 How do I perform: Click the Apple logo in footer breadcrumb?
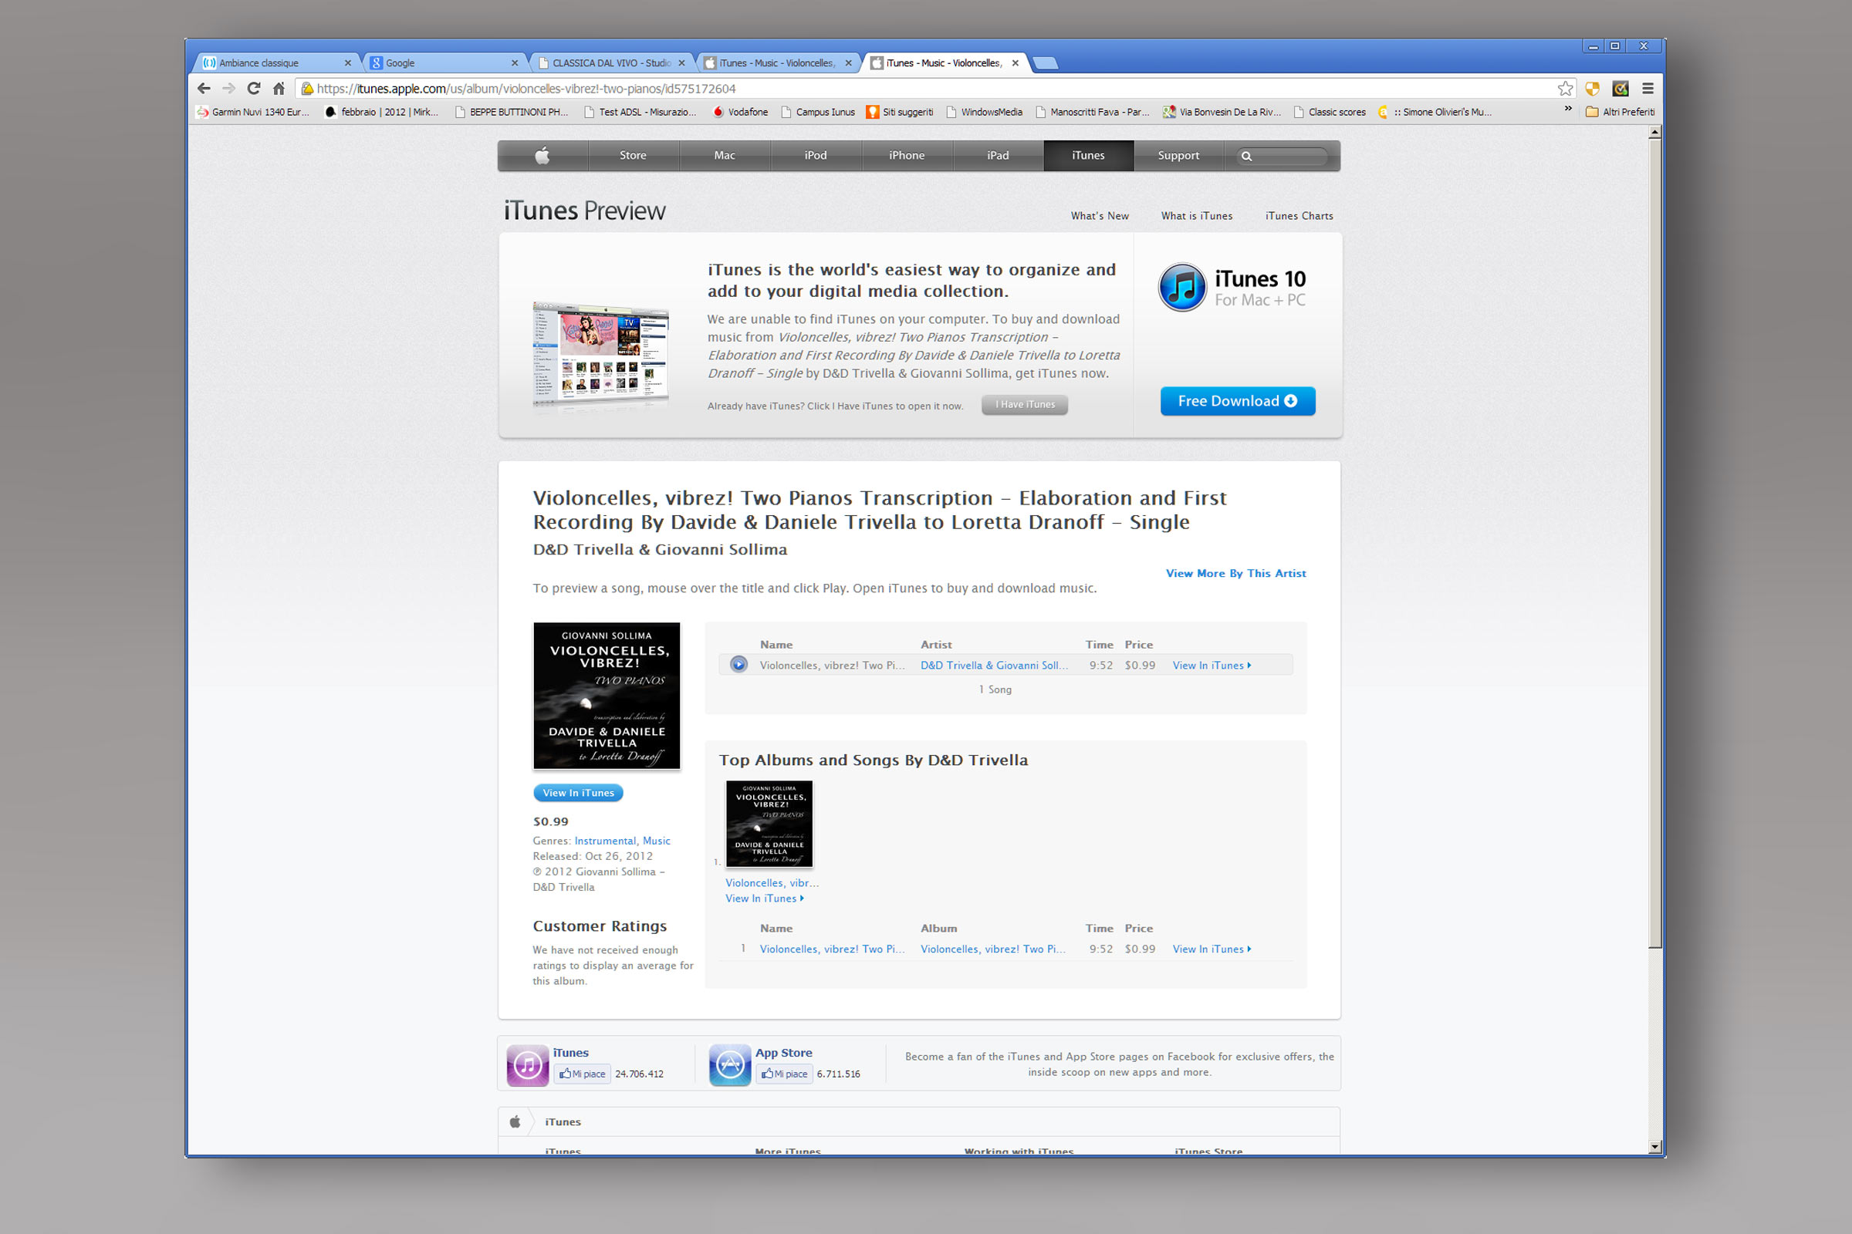point(515,1121)
